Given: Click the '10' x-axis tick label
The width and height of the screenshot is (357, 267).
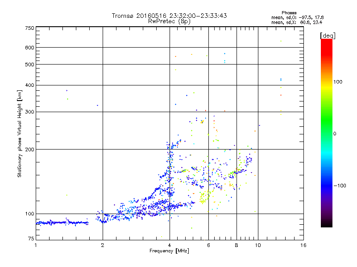Looking at the screenshot, I should 258,245.
